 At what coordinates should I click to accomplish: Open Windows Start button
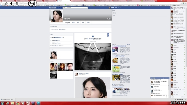coord(2,103)
